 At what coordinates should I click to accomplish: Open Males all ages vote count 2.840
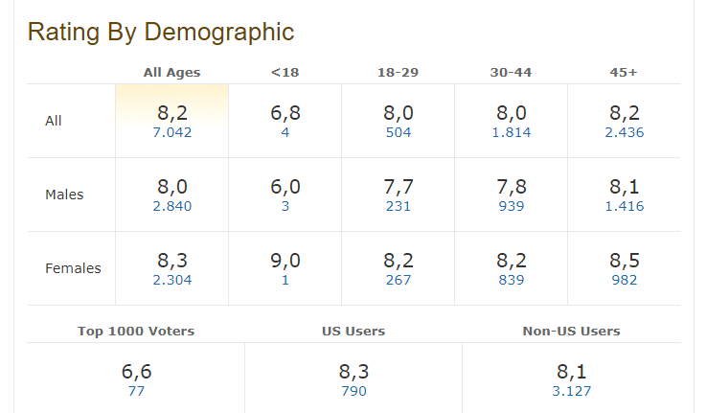(172, 207)
